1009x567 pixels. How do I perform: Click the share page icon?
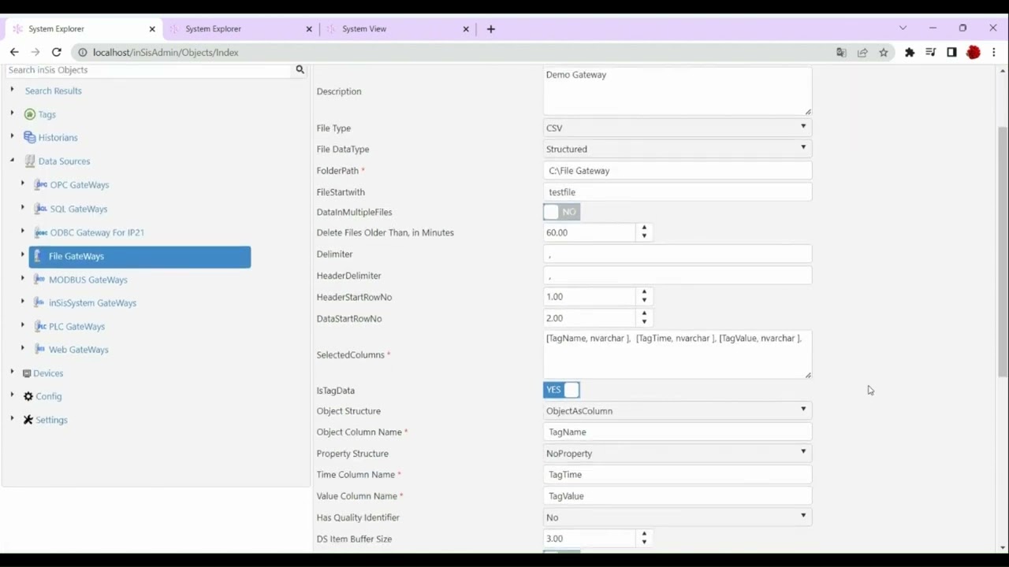pos(862,52)
